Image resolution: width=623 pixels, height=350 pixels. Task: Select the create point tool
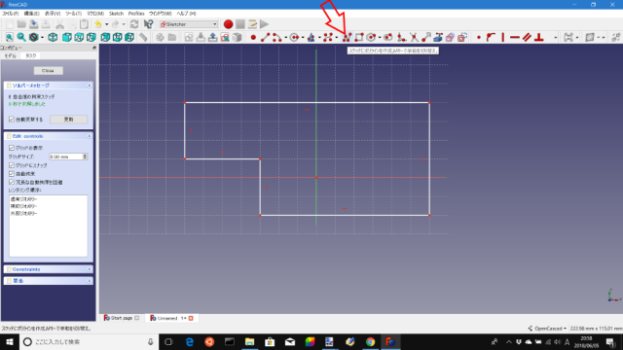[x=253, y=37]
